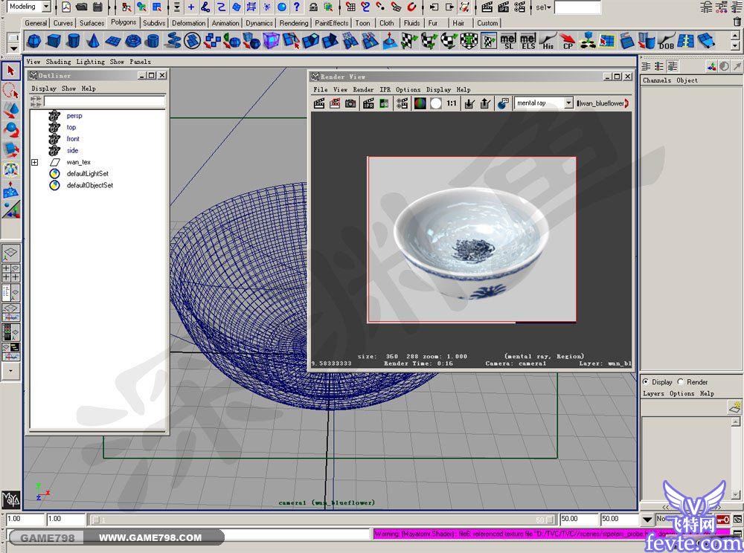Screen dimensions: 744x553
Task: Select the Render radio button in layer editor
Action: tap(680, 382)
